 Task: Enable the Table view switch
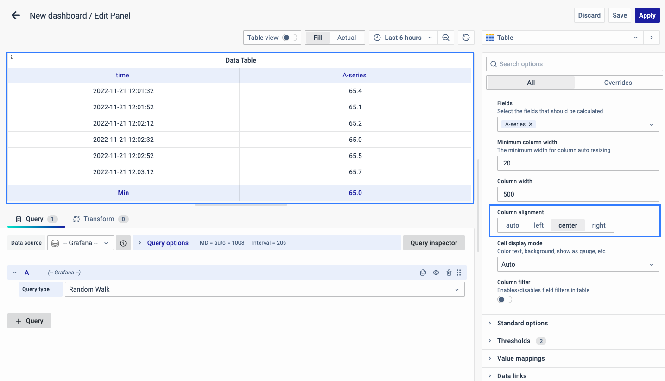(x=290, y=38)
